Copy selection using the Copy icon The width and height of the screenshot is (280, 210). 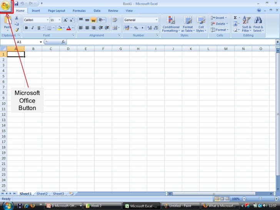click(x=17, y=24)
